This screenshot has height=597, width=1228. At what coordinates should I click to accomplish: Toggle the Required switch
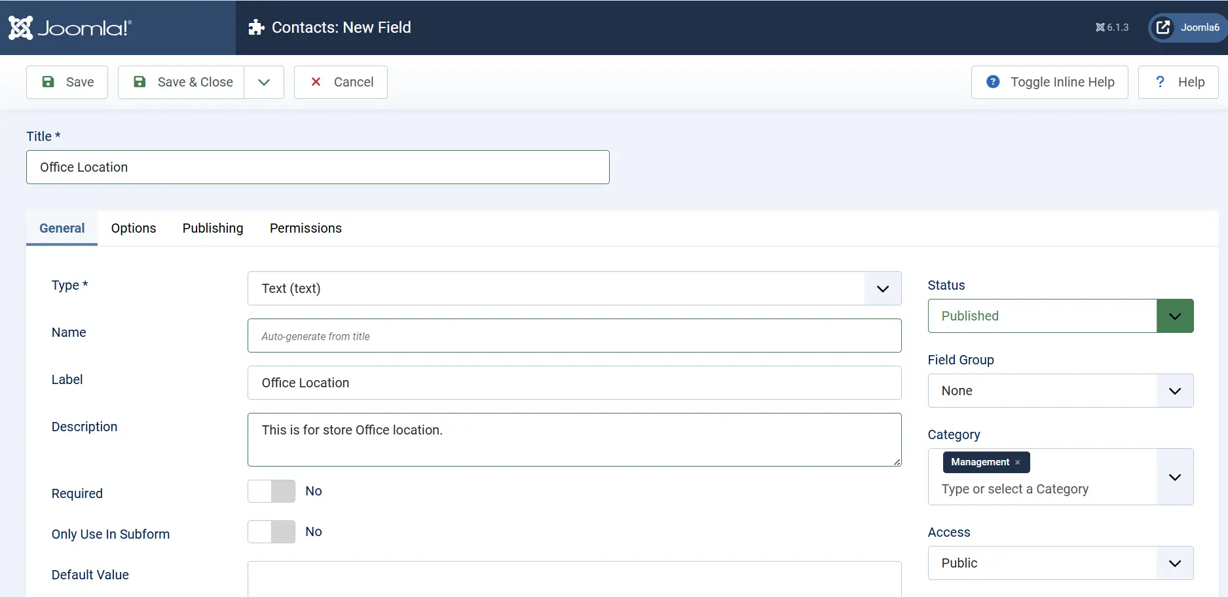click(272, 491)
